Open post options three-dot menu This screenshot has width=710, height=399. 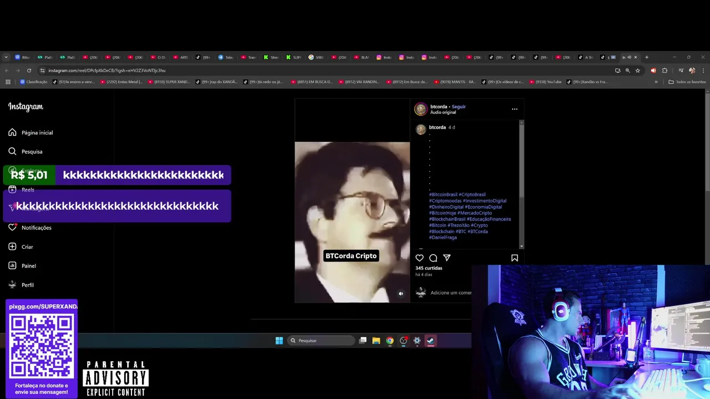[514, 109]
